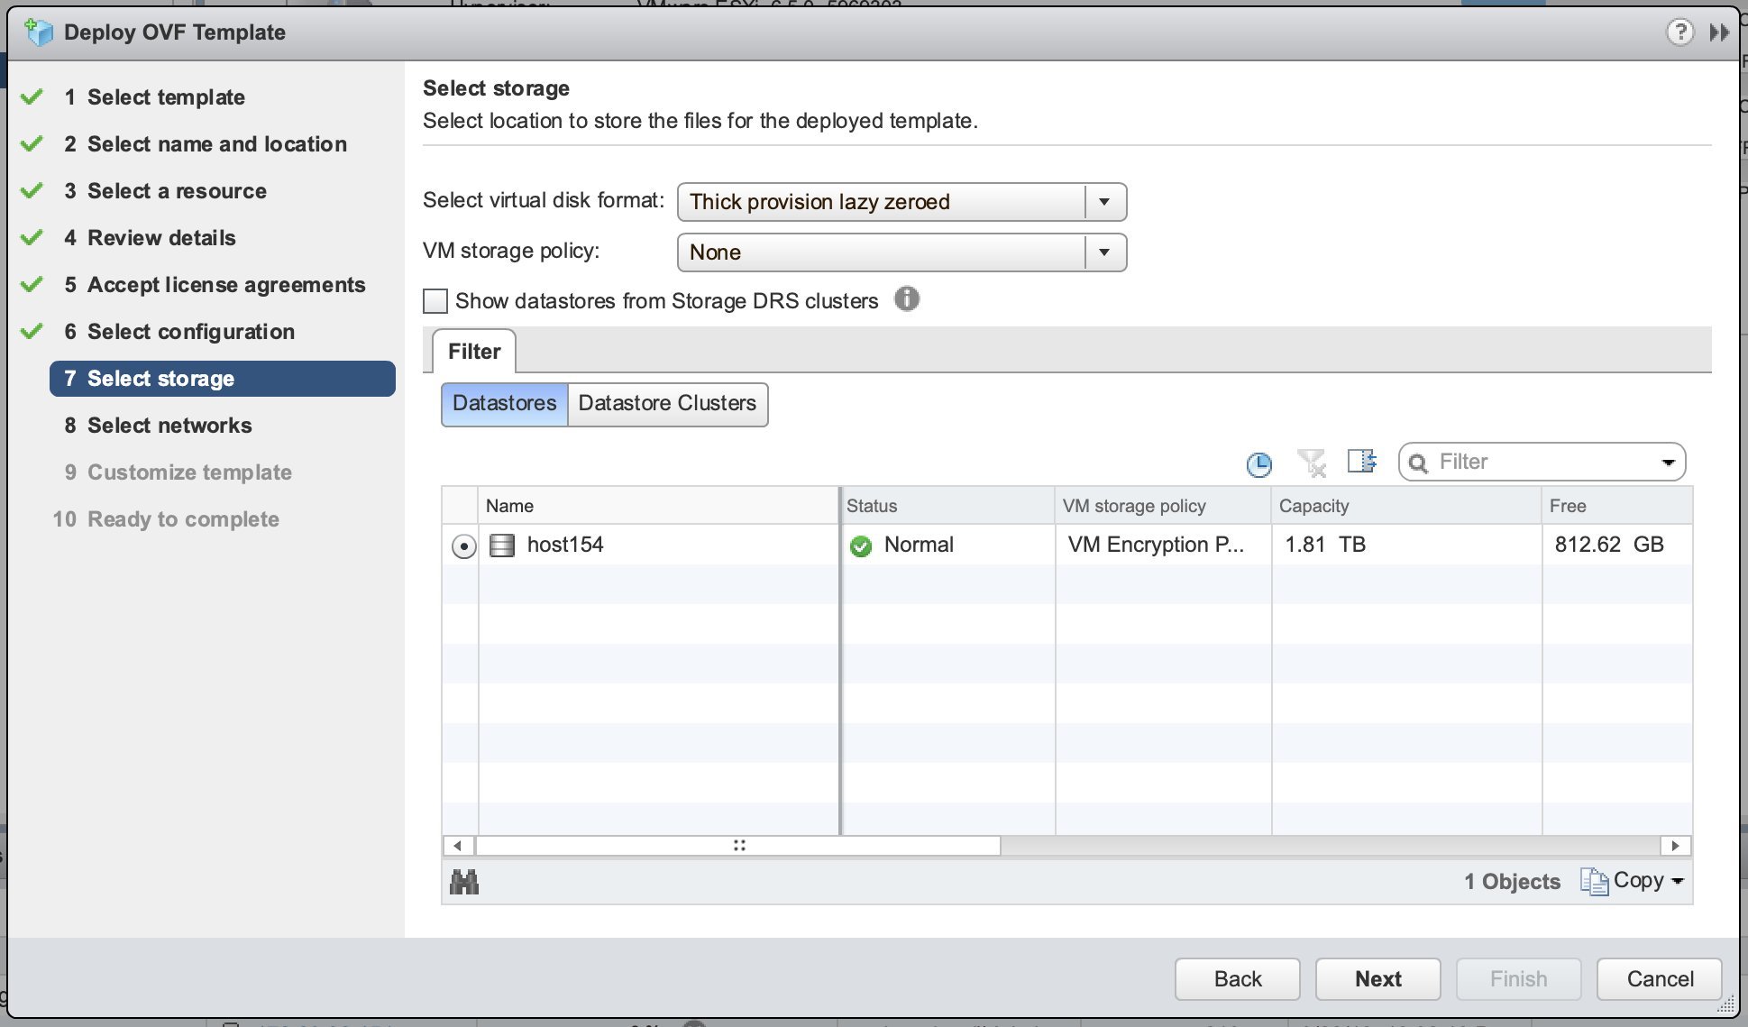The image size is (1748, 1027).
Task: Click the datastore icon next to host154
Action: coord(502,545)
